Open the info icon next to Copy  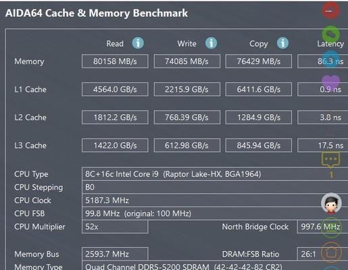[x=282, y=43]
